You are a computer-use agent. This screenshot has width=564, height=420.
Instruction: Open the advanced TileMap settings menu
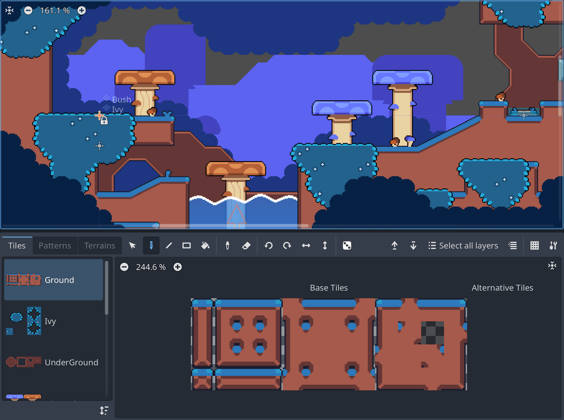click(x=553, y=245)
